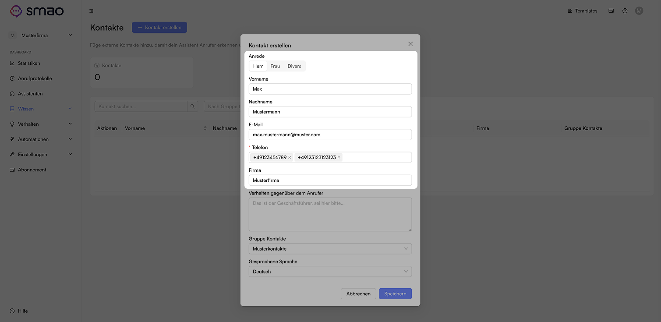Close the Kontakt erstellen dialog
Image resolution: width=661 pixels, height=322 pixels.
(x=410, y=44)
